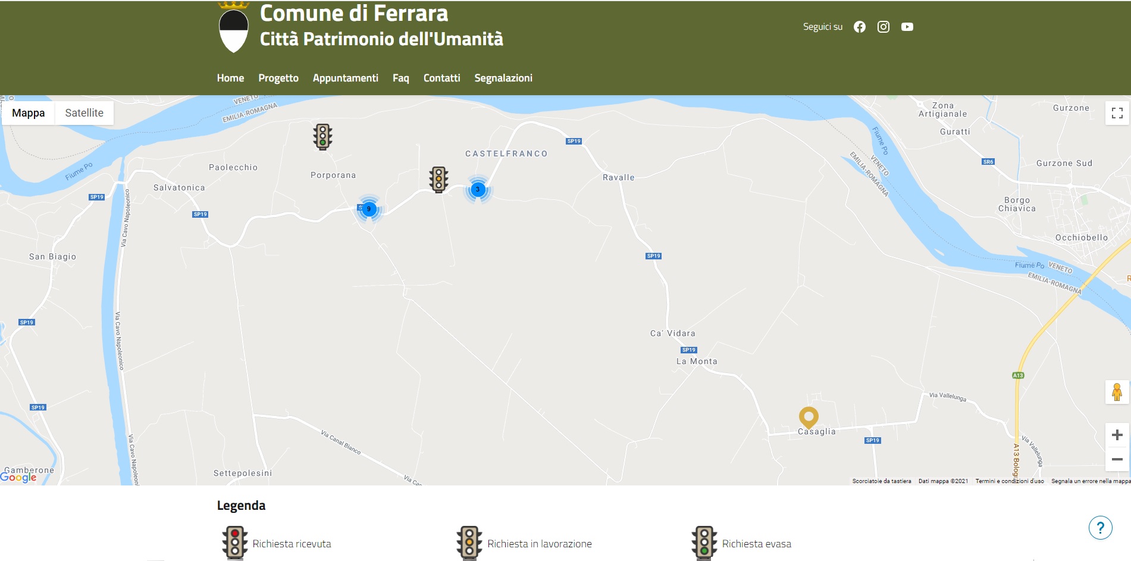
Task: Click the Richiesta evasa green light icon
Action: click(704, 543)
